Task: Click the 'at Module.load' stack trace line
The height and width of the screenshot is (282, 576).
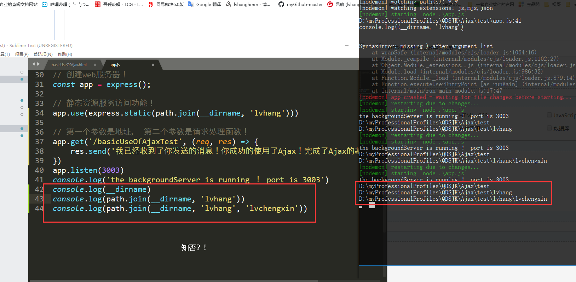Action: [x=457, y=72]
